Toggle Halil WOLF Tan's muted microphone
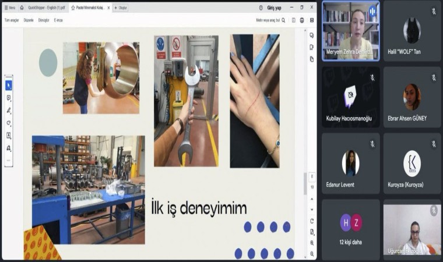443x262 pixels. [433, 11]
